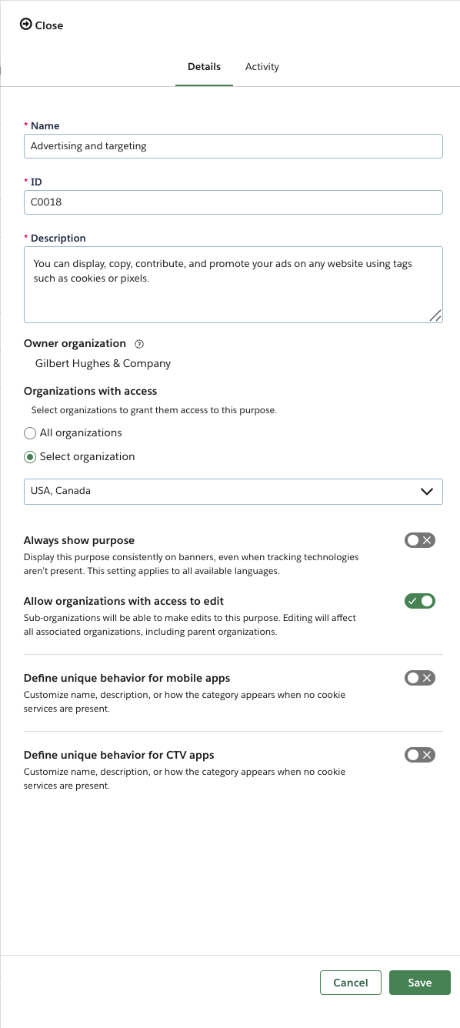This screenshot has height=1028, width=460.
Task: Enable the Always show purpose toggle
Action: 420,540
